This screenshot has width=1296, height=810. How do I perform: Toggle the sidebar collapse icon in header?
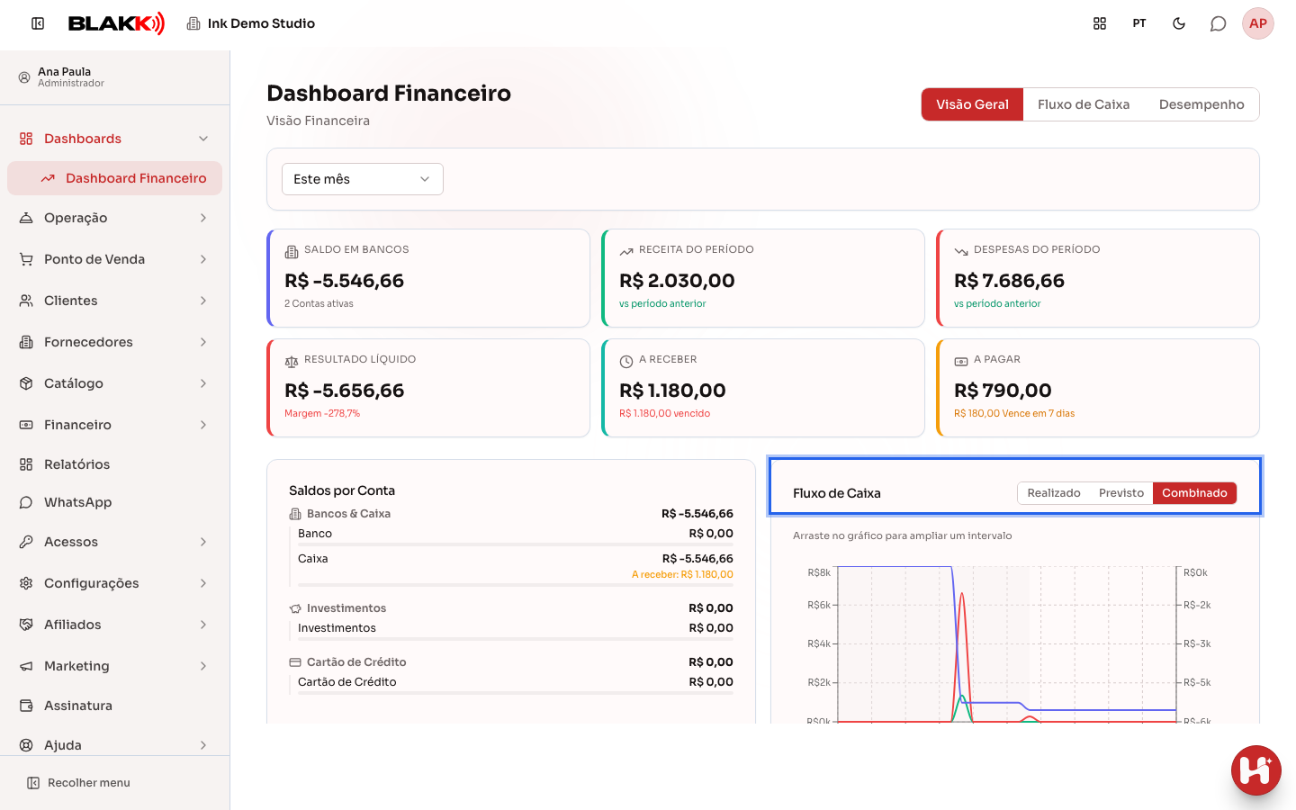coord(38,23)
